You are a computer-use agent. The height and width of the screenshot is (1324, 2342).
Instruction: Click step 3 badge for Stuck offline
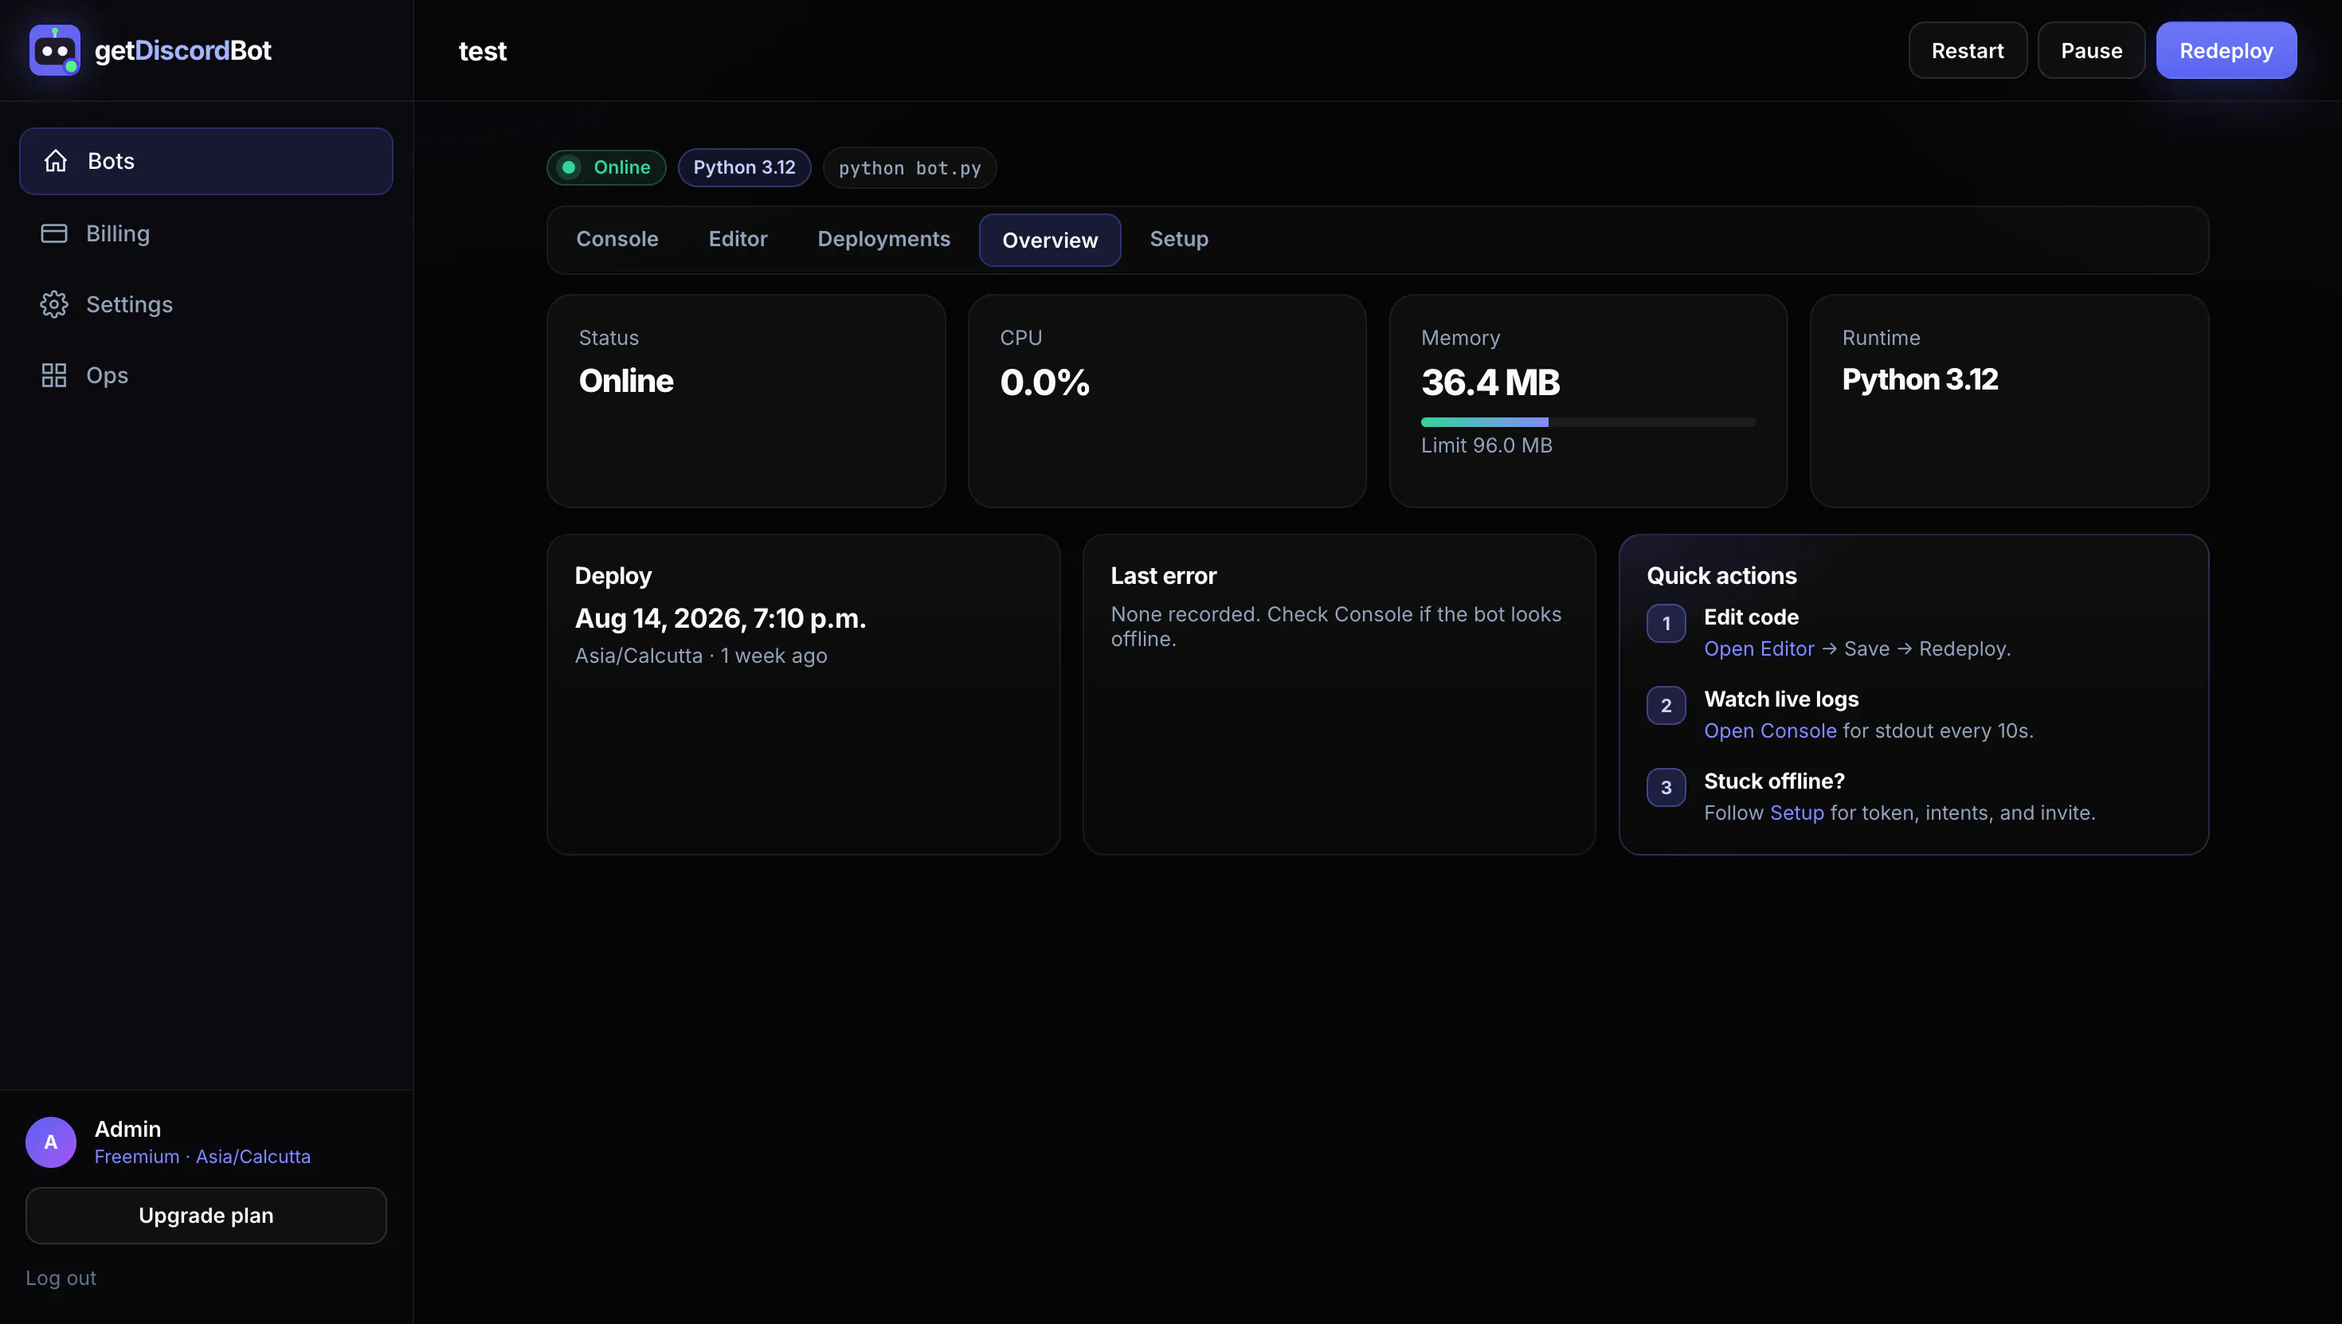point(1666,788)
